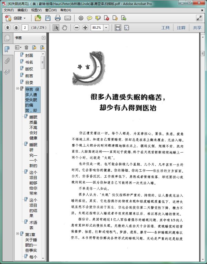Click the bookmarks panel scrollbar thumb
207x264 pixels.
(43, 63)
